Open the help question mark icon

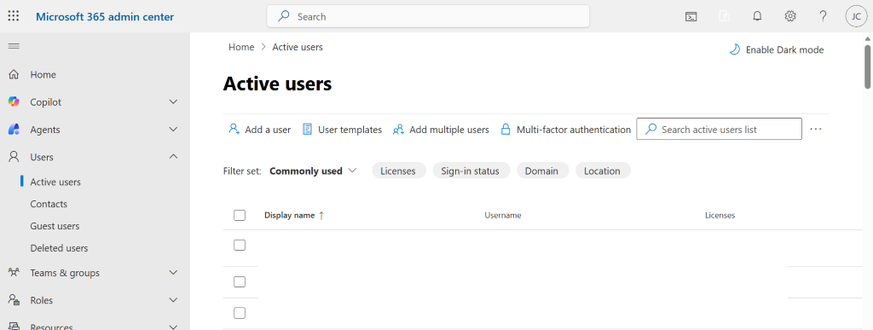823,16
